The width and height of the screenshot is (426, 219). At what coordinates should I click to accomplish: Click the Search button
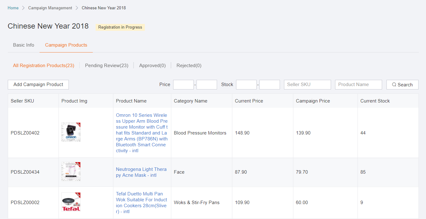point(402,84)
